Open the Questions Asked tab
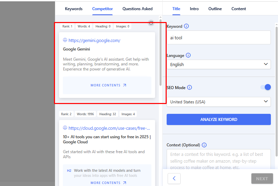278x186 pixels. click(x=137, y=9)
